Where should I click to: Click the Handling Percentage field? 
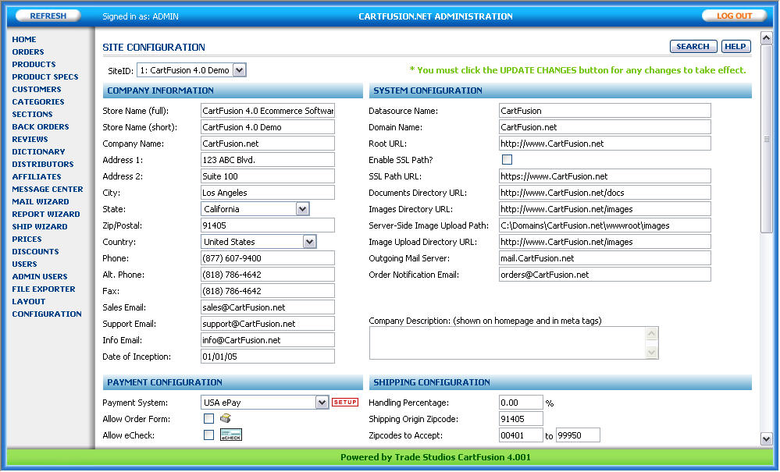coord(521,402)
